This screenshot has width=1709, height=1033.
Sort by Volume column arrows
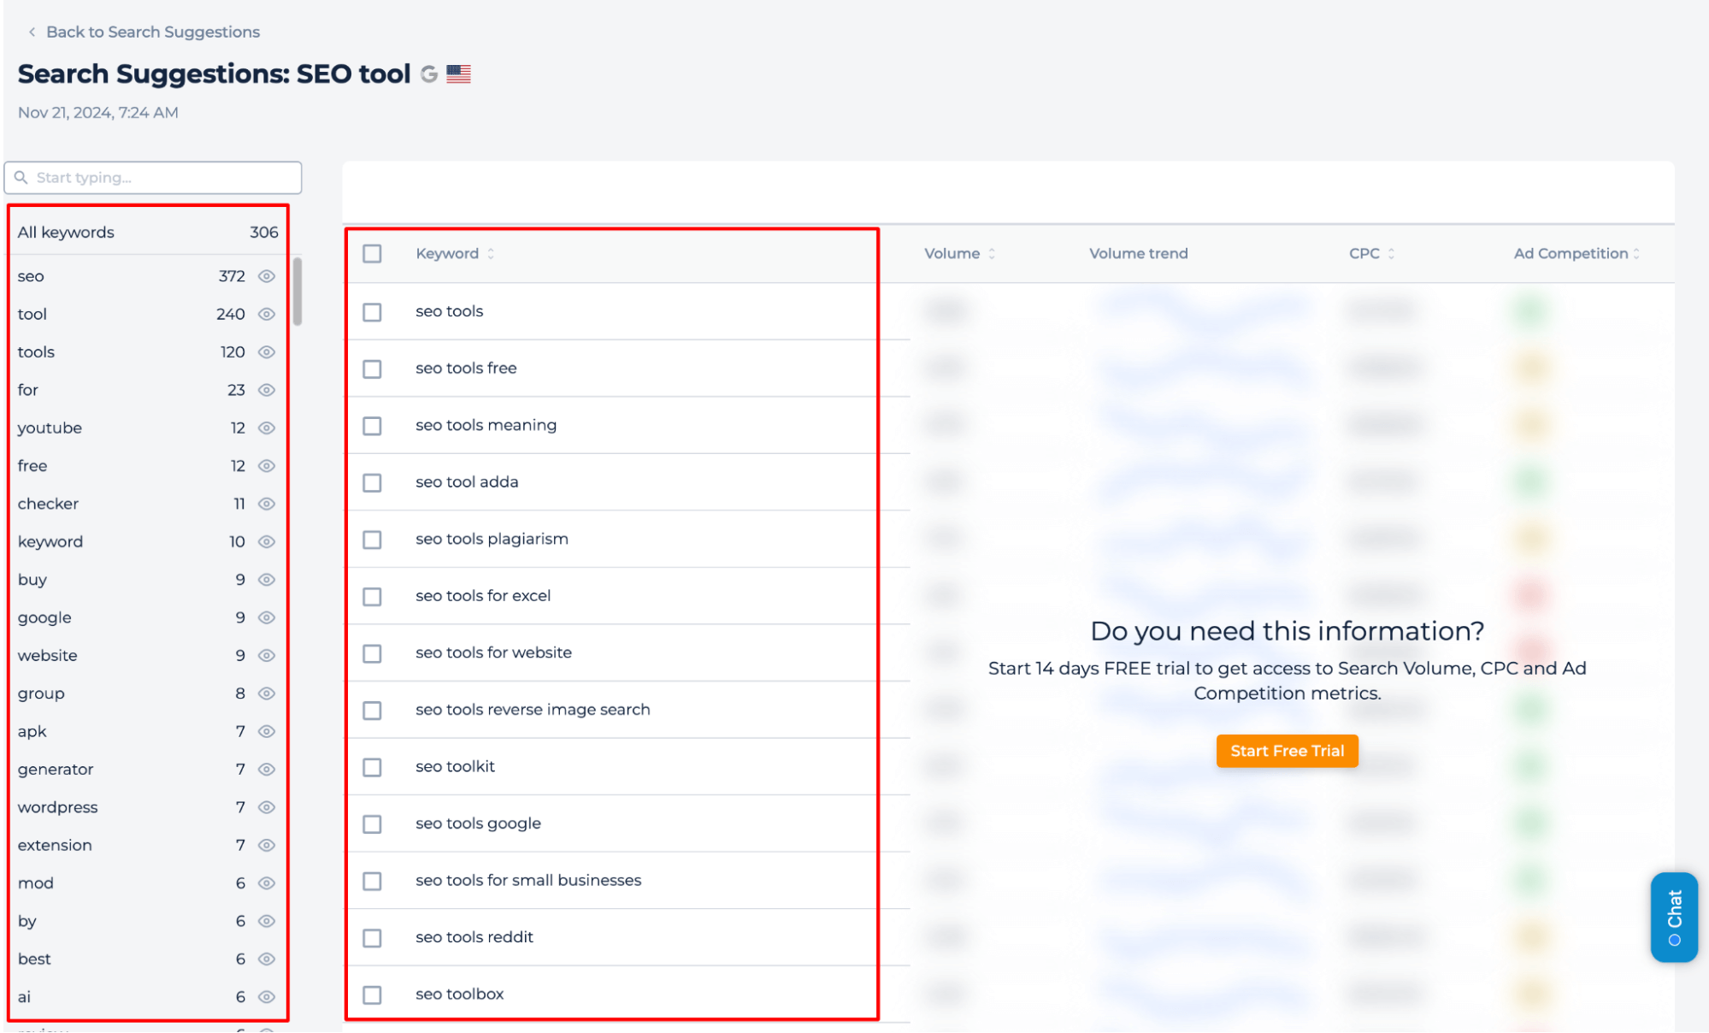[x=992, y=254]
